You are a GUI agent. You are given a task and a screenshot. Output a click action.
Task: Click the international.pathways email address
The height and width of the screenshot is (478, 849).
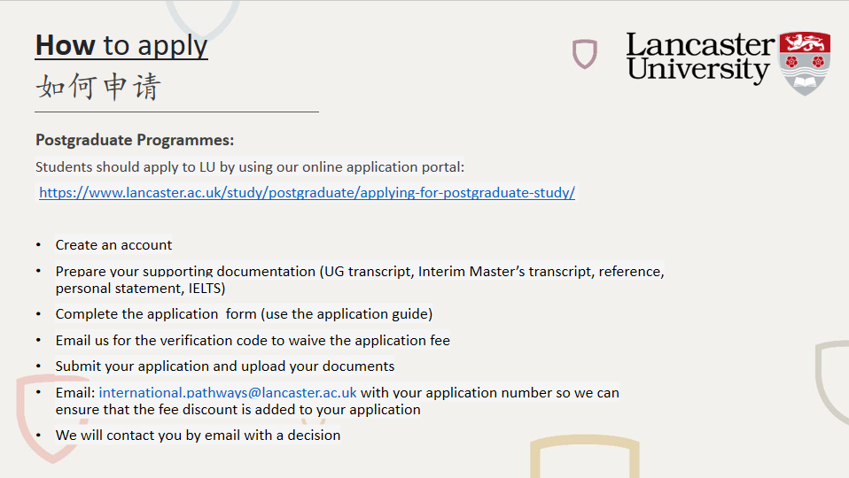(228, 392)
